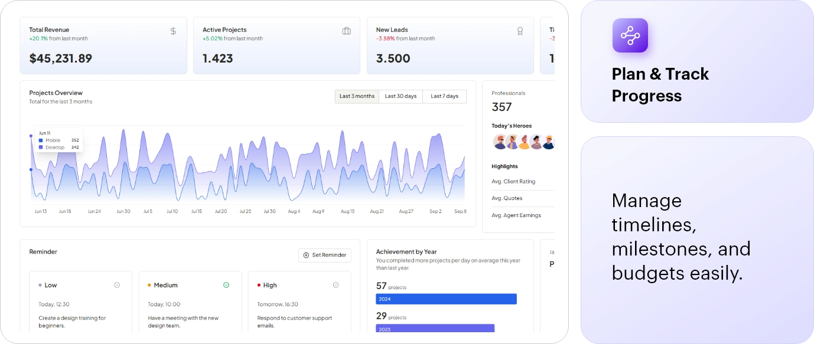Click the third avatar in Today's Heroes
Viewport: 814px width, 344px height.
point(525,142)
